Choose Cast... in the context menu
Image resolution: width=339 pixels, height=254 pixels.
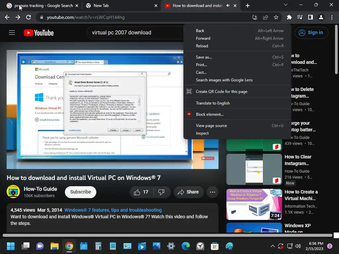click(237, 72)
